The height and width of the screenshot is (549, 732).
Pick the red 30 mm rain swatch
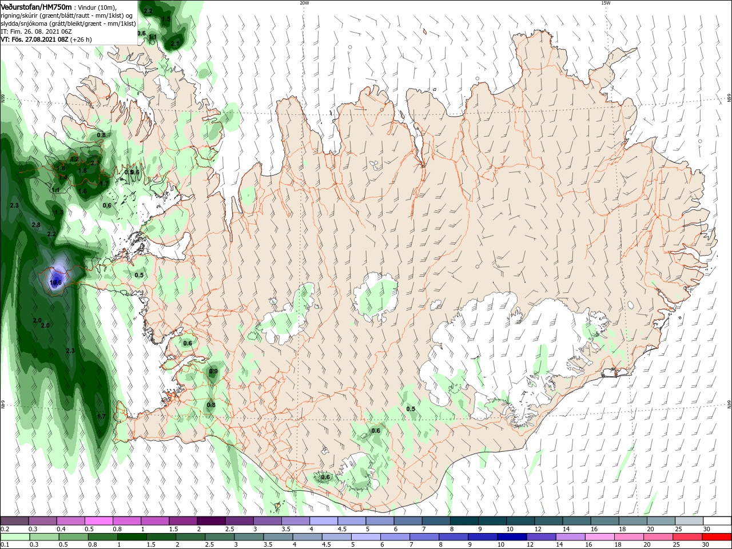[717, 537]
